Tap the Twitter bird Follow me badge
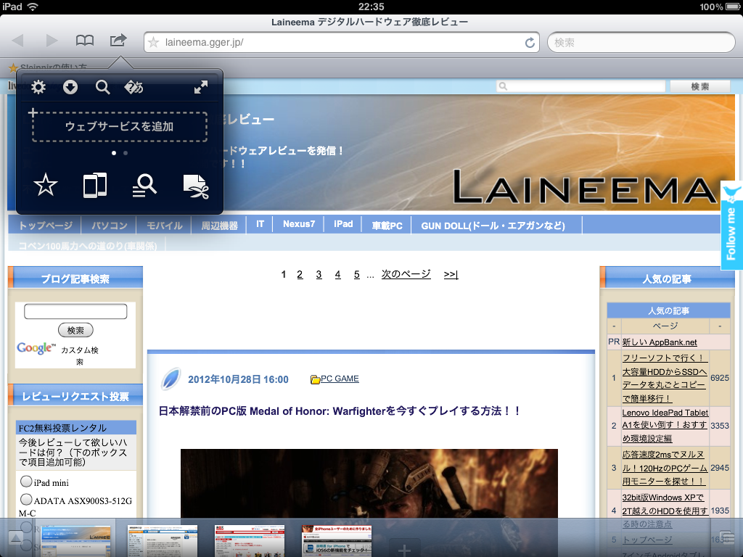This screenshot has width=743, height=557. click(x=731, y=225)
